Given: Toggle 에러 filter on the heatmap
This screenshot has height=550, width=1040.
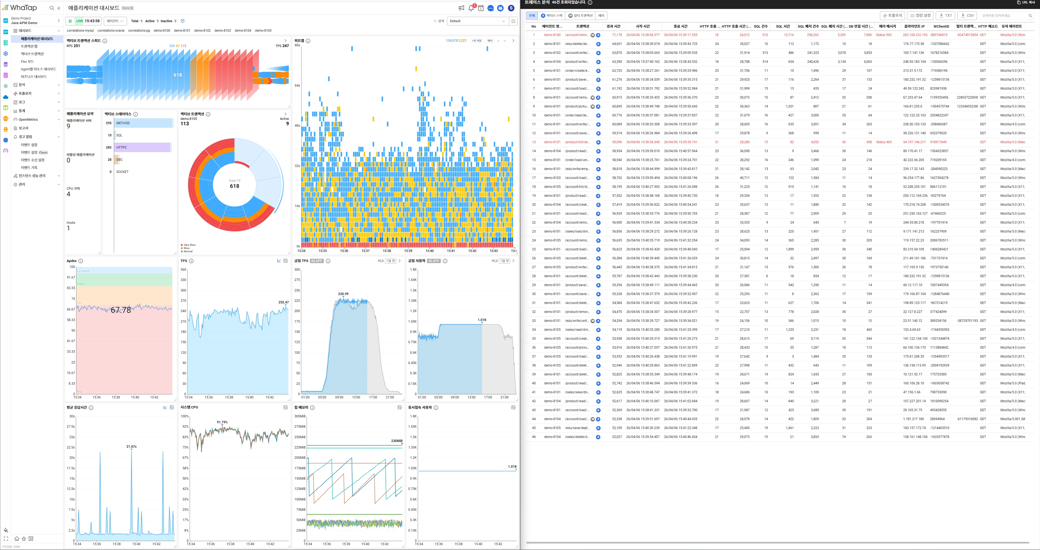Looking at the screenshot, I should coord(490,41).
